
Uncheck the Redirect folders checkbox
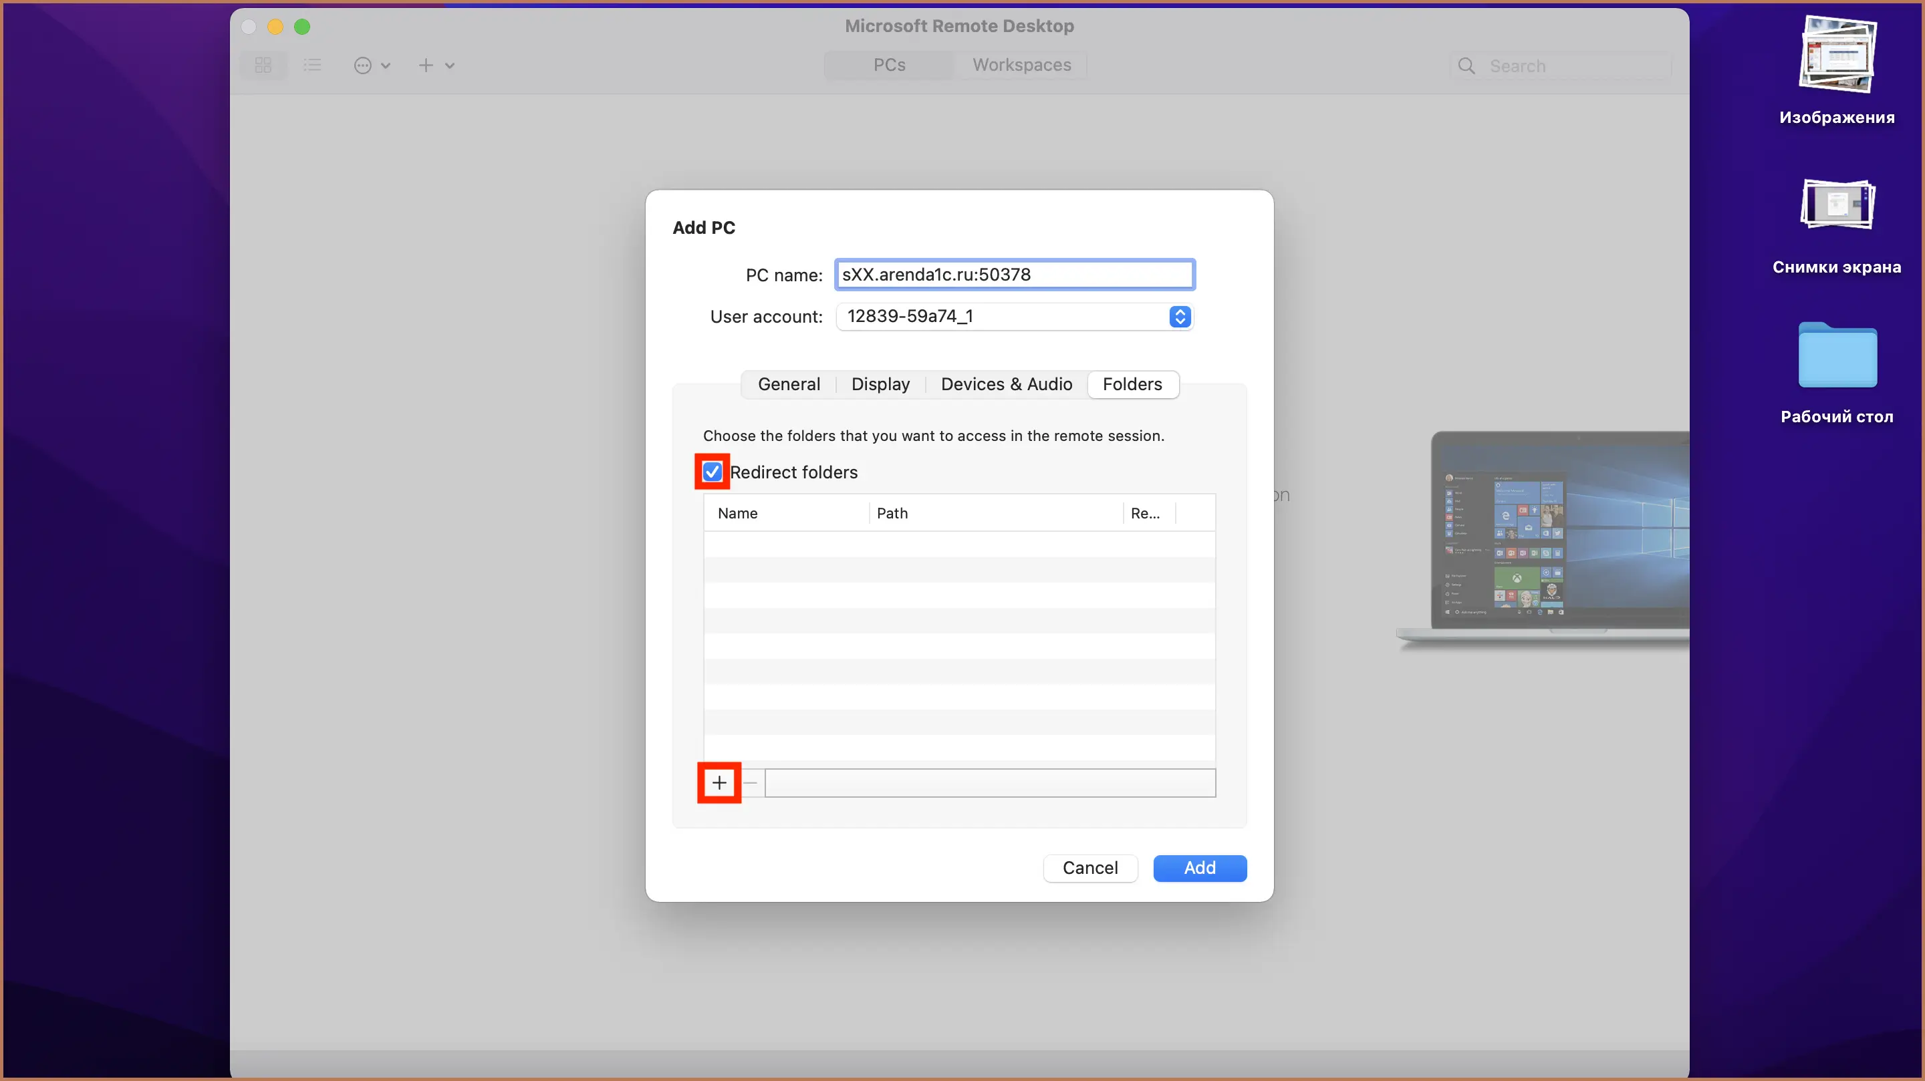coord(712,472)
